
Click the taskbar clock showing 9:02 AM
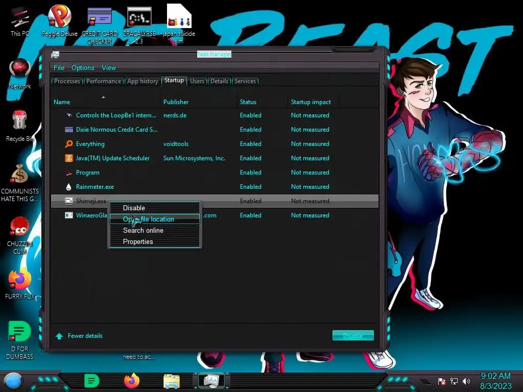[x=495, y=381]
